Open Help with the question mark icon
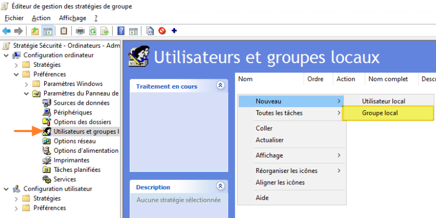The image size is (436, 218). (121, 31)
